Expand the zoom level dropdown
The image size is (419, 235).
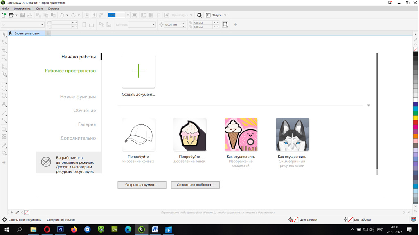(x=128, y=15)
